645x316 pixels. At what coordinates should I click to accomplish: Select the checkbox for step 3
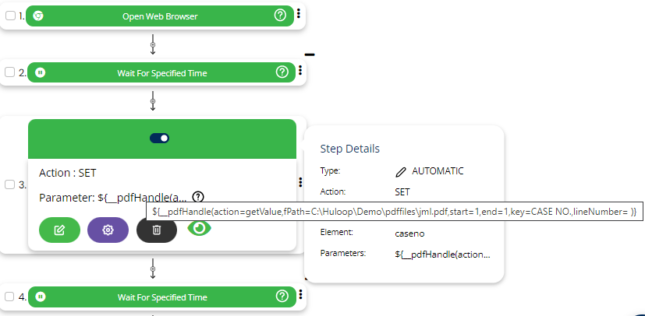tap(10, 184)
